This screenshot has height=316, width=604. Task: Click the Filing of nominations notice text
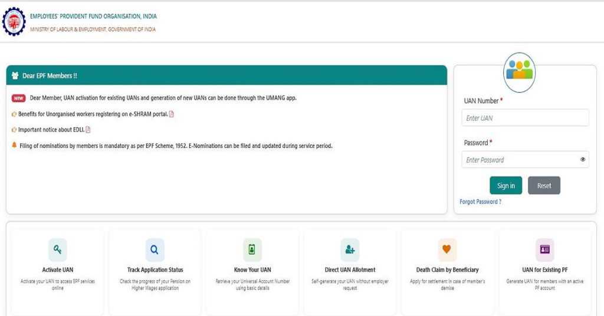pyautogui.click(x=176, y=146)
